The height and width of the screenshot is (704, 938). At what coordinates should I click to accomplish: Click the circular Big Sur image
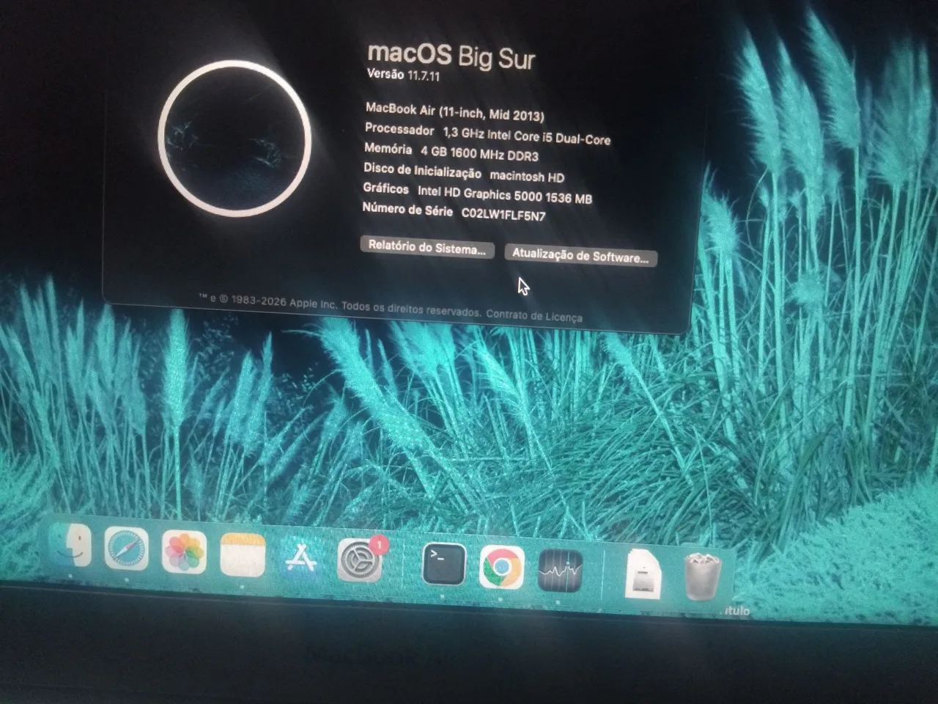pos(234,138)
